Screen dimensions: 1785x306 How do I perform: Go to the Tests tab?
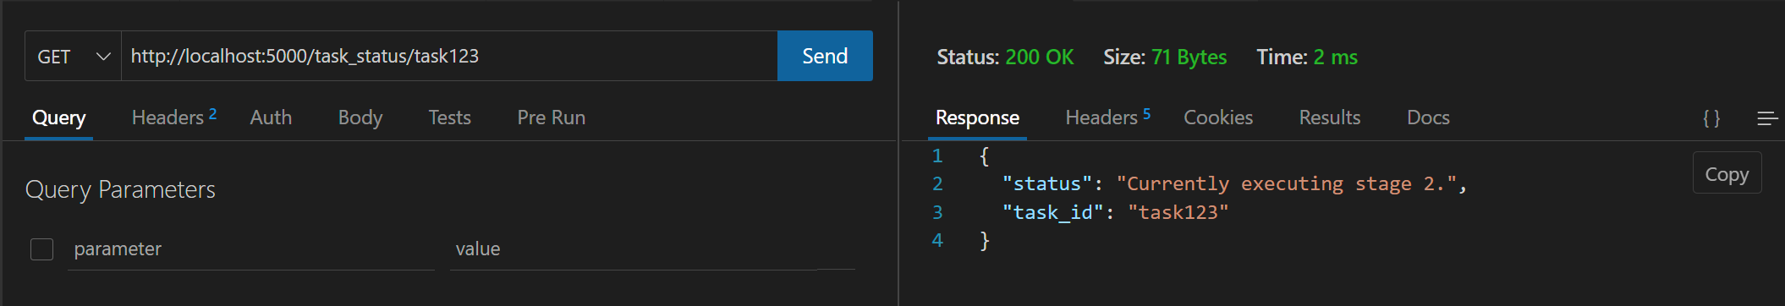click(x=449, y=117)
